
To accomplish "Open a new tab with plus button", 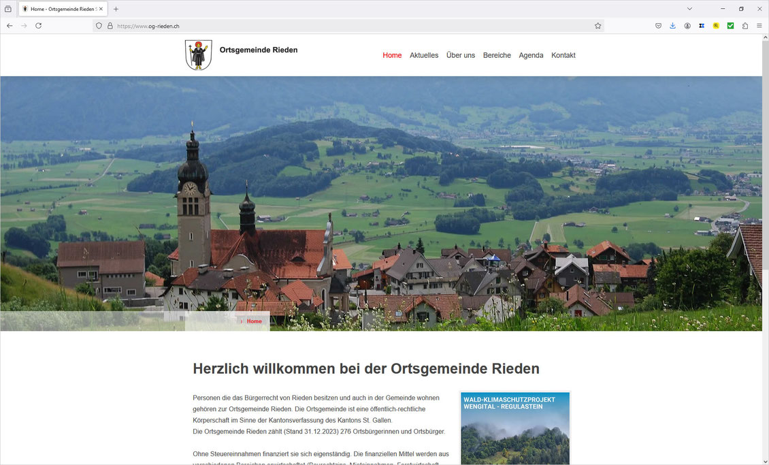I will pos(116,9).
